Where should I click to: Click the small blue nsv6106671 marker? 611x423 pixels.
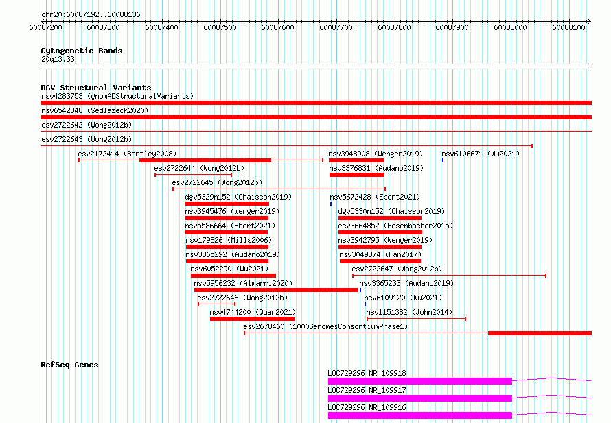[443, 160]
